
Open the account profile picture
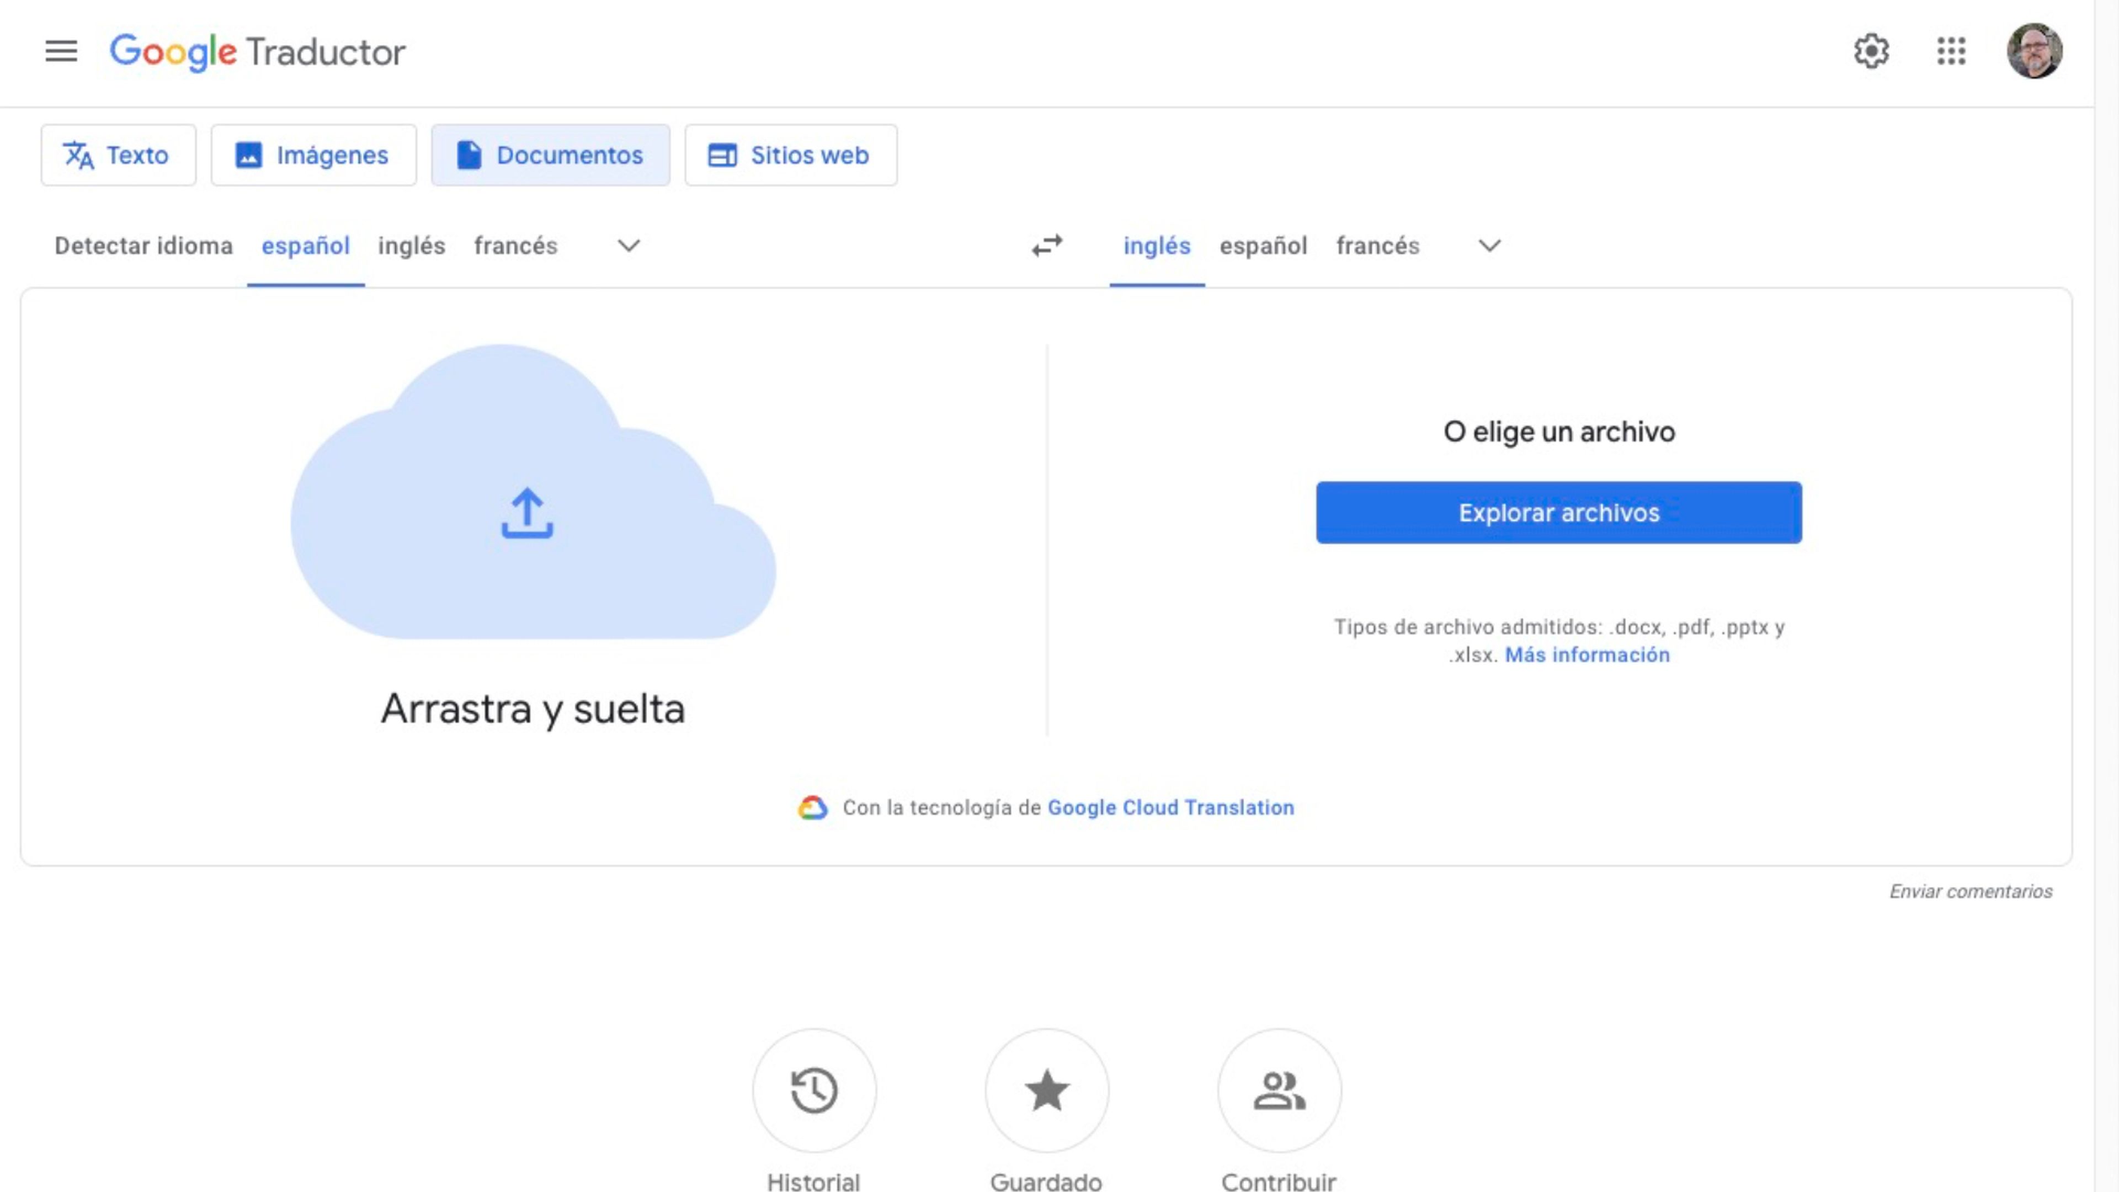click(x=2034, y=51)
